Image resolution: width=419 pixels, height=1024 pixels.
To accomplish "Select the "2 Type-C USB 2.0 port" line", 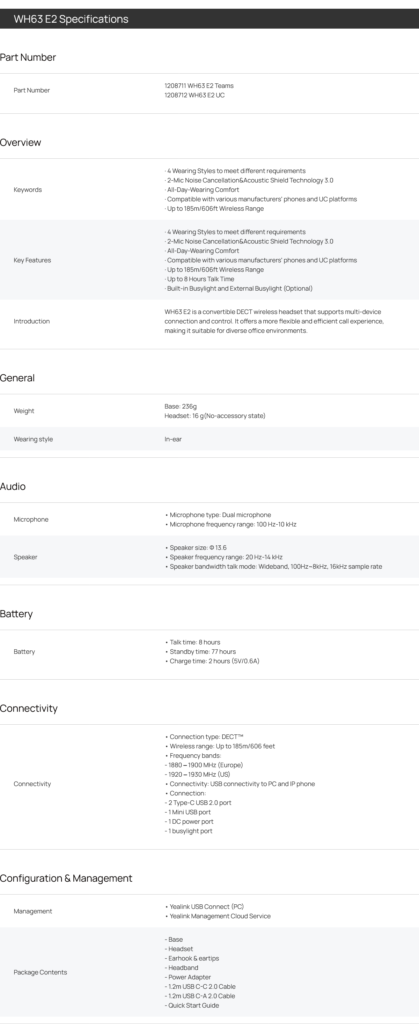I will (x=198, y=803).
